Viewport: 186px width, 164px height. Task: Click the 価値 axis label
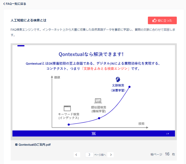pos(57,77)
